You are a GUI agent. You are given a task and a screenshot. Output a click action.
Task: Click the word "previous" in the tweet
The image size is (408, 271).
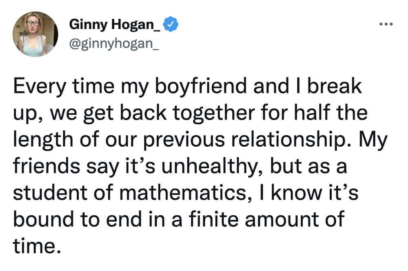(x=184, y=140)
